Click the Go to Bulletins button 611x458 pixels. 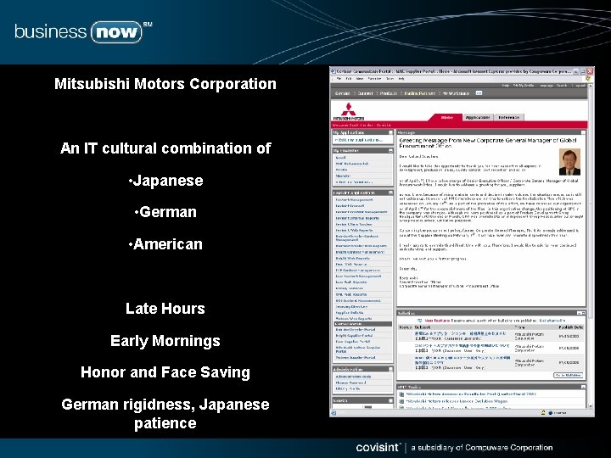pos(568,375)
